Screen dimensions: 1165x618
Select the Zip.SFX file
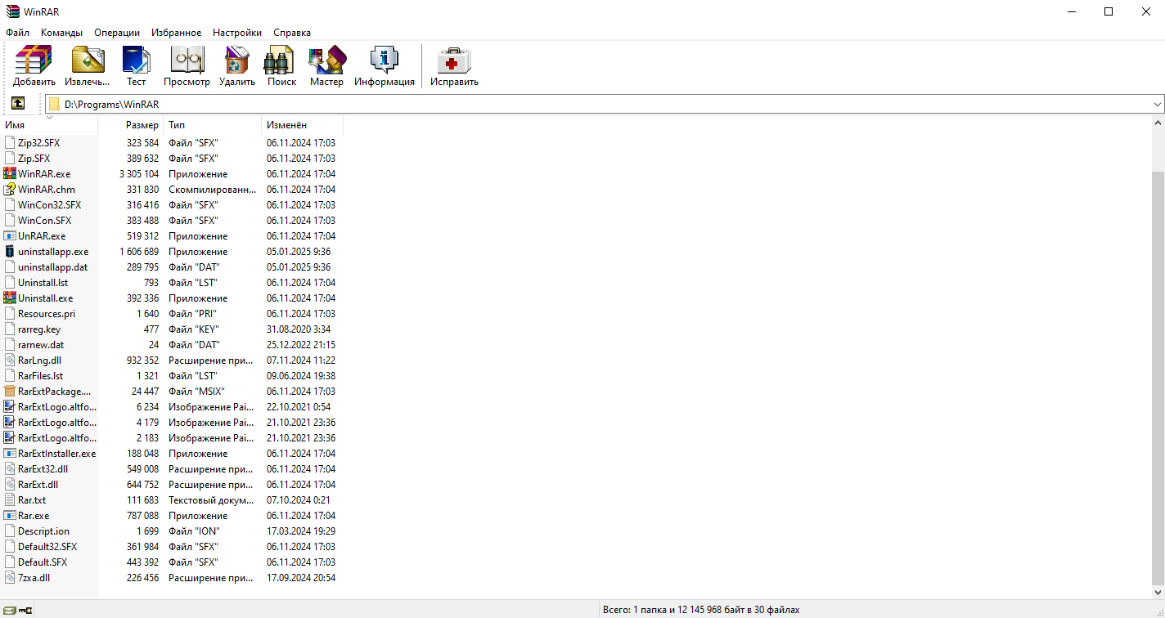coord(34,159)
